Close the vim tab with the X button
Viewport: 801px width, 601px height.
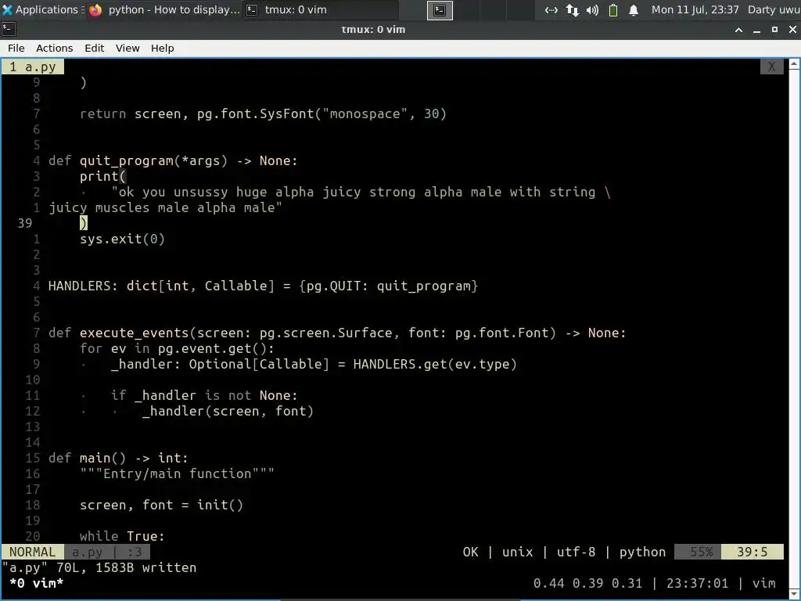point(771,67)
